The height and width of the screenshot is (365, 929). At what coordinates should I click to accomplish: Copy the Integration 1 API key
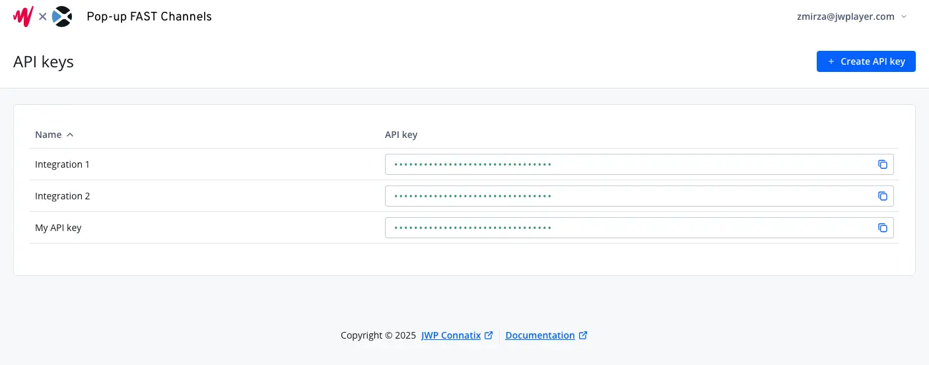[x=882, y=164]
